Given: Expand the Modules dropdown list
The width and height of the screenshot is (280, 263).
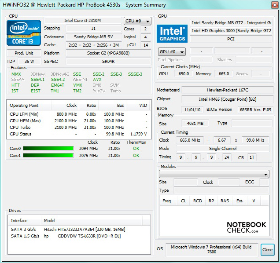Looking at the screenshot, I should coord(214,174).
